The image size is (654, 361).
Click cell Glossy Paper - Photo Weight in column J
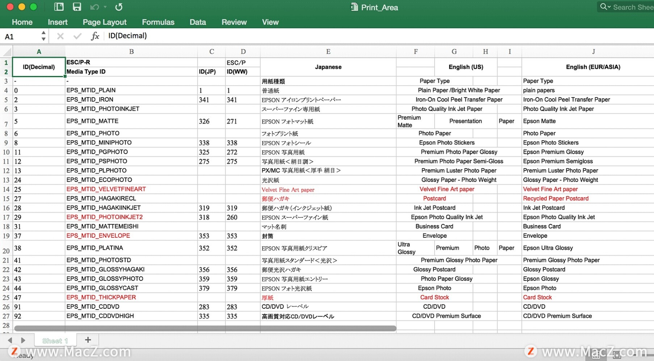[x=588, y=180]
